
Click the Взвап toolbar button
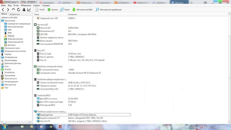click(x=65, y=10)
